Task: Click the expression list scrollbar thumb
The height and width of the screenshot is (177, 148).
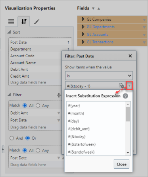Action: [x=128, y=114]
